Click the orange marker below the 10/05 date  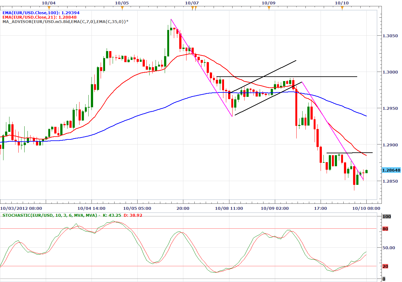pos(122,8)
